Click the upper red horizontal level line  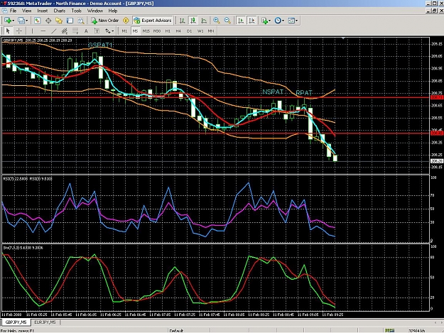point(215,97)
